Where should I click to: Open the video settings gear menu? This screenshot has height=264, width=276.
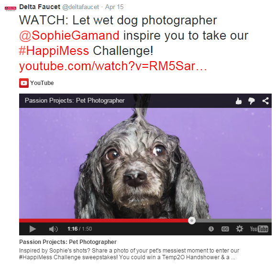coord(239,229)
